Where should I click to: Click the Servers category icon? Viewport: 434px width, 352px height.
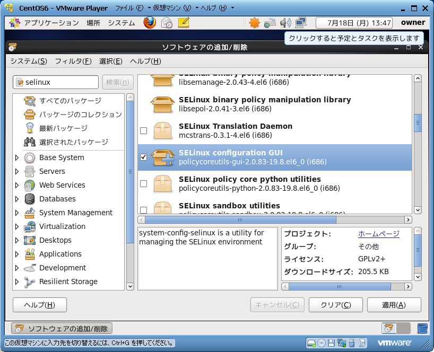tap(30, 171)
